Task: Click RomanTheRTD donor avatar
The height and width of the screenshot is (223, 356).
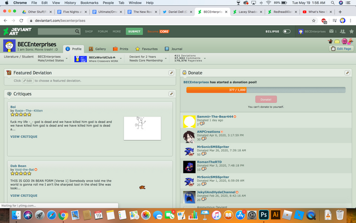Action: pos(189,167)
